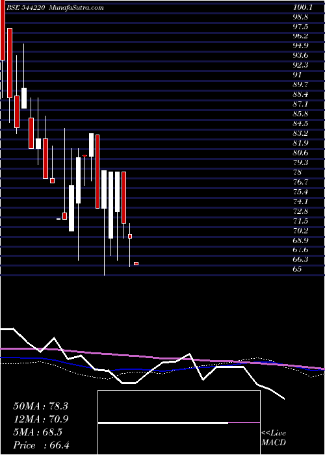This screenshot has width=325, height=455.
Task: Select the BSE 544220 ticker label
Action: pos(25,8)
